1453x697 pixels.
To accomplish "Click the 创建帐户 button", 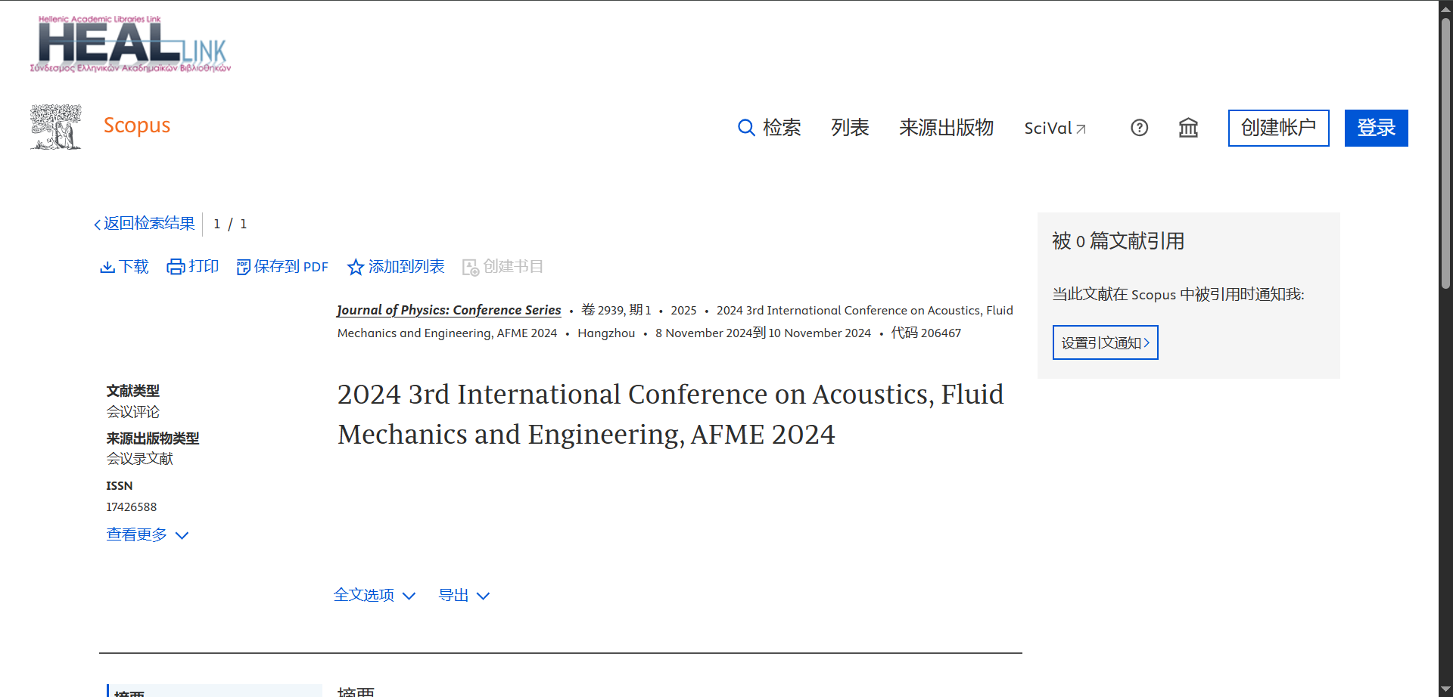I will coord(1278,128).
